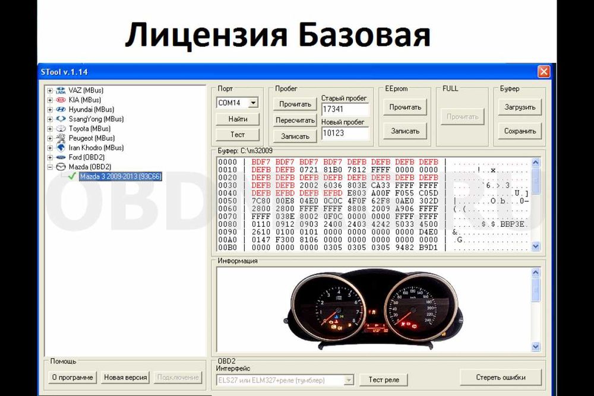Click Прочитать in the FULL group

(463, 116)
